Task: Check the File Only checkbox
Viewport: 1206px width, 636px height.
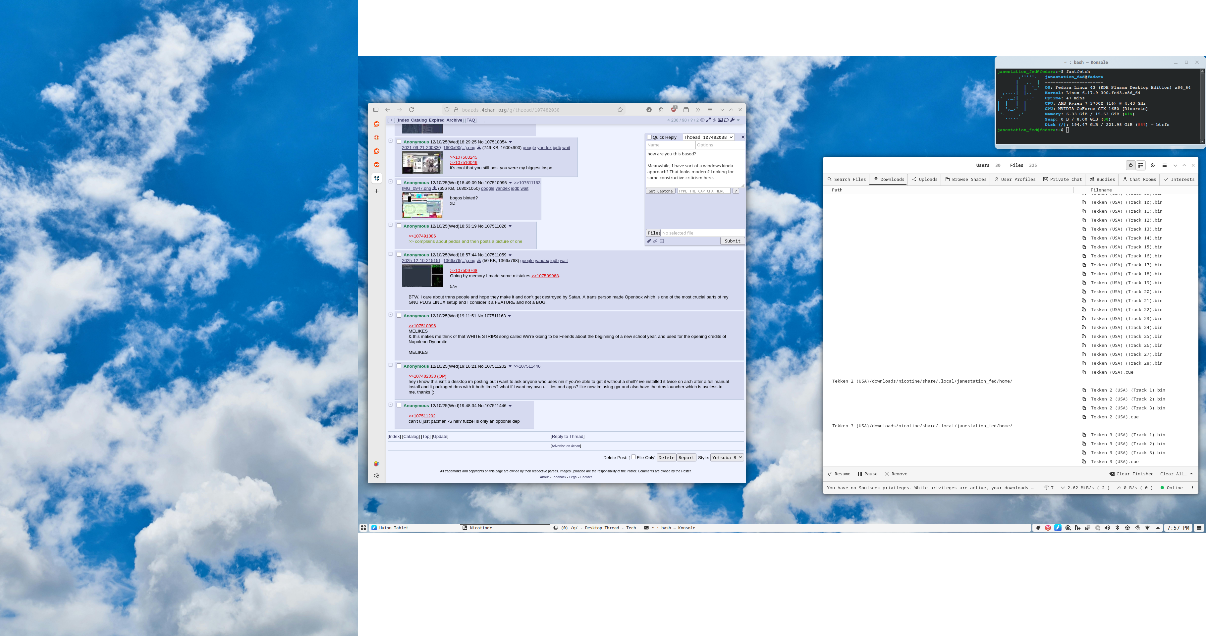Action: click(633, 457)
